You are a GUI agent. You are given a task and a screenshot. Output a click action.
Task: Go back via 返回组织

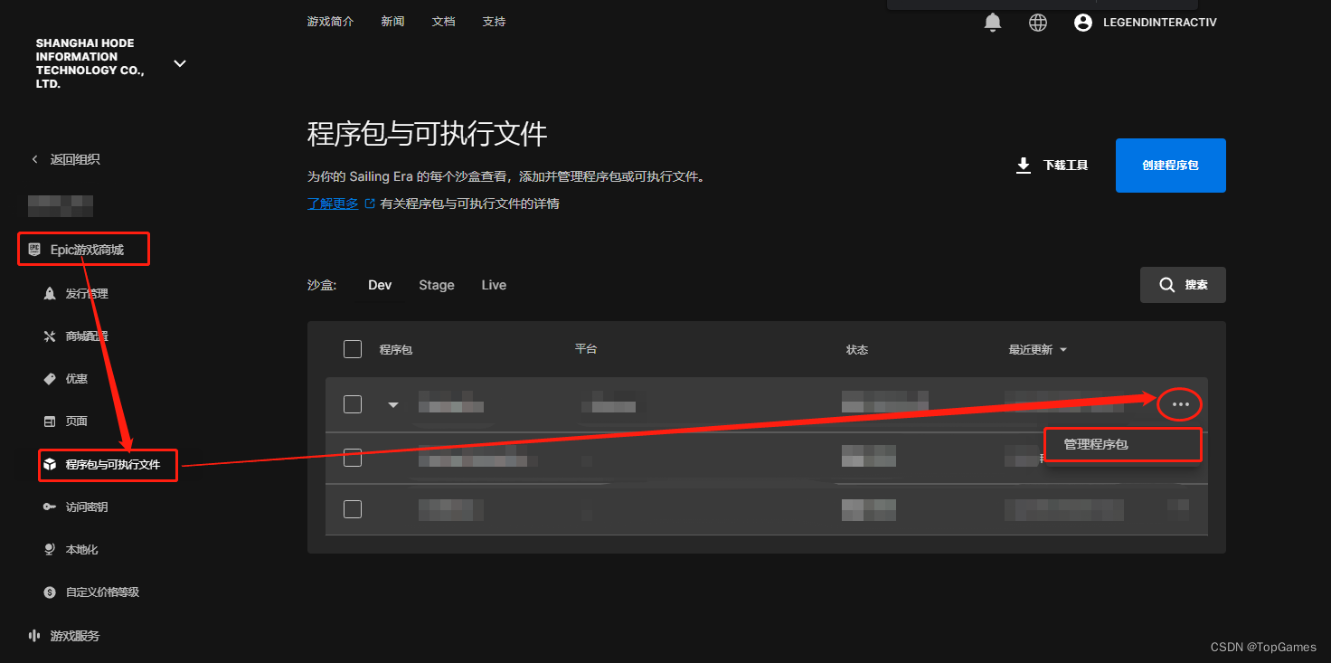(66, 159)
